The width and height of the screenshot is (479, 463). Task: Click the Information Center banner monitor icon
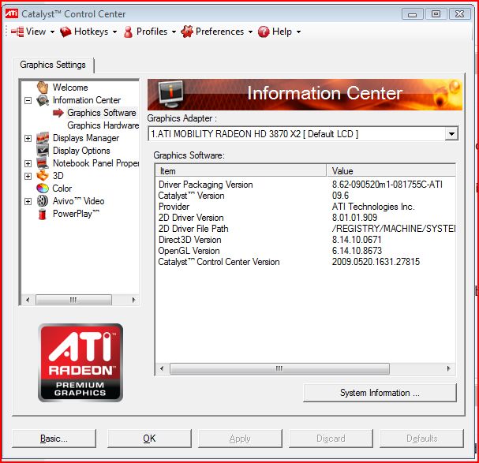pyautogui.click(x=170, y=94)
